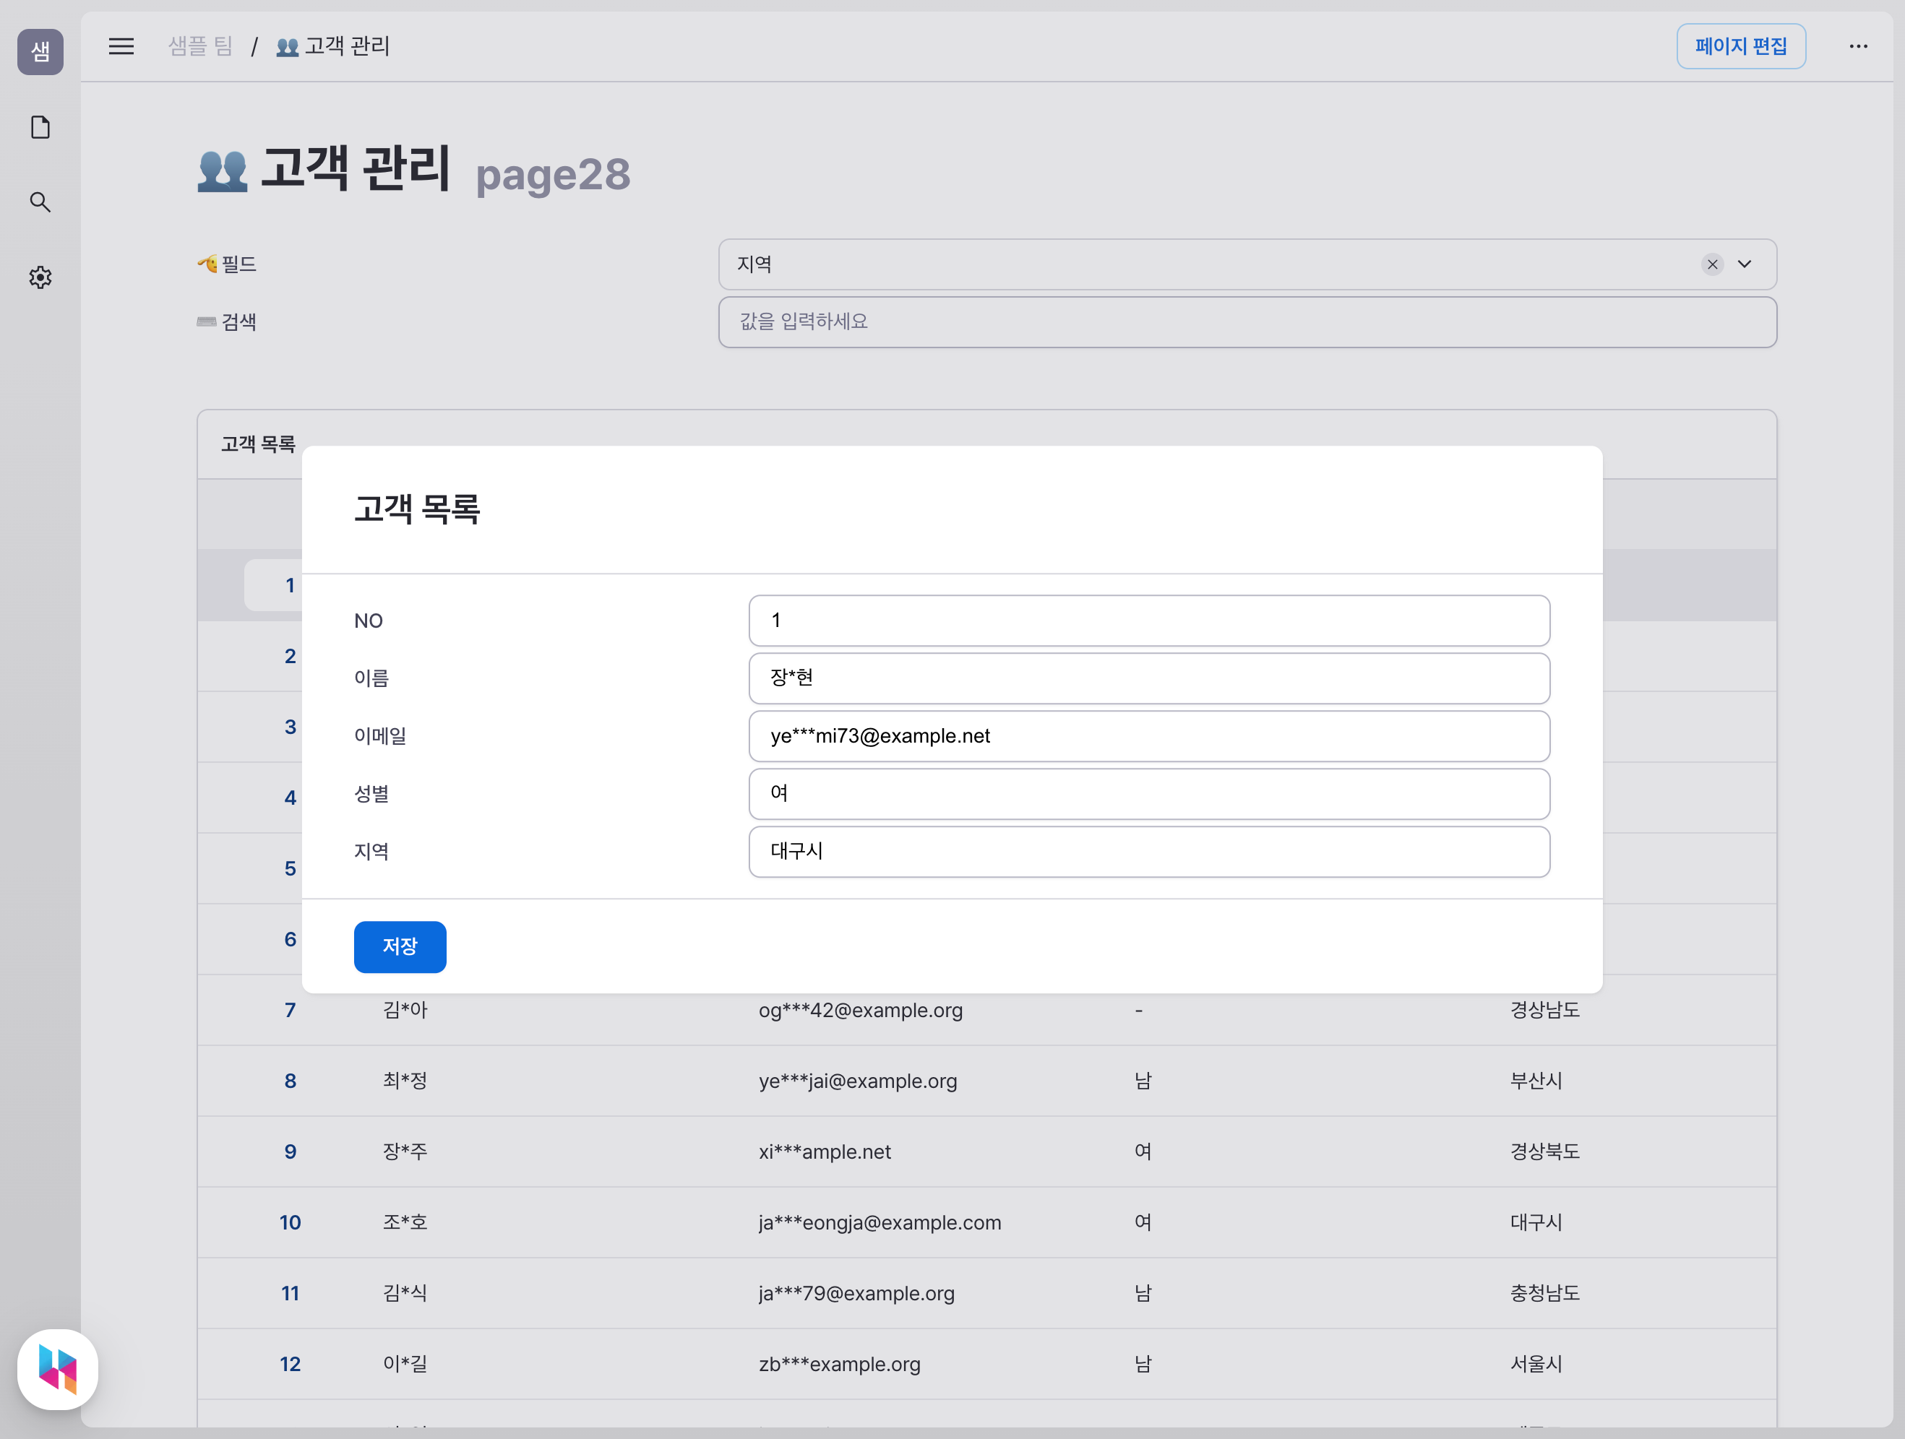Screen dimensions: 1905x1439
Task: Select row number 9 in table
Action: coord(291,1151)
